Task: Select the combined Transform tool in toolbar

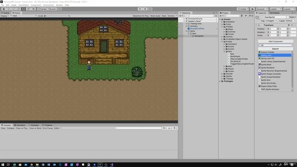Action: tap(28, 9)
